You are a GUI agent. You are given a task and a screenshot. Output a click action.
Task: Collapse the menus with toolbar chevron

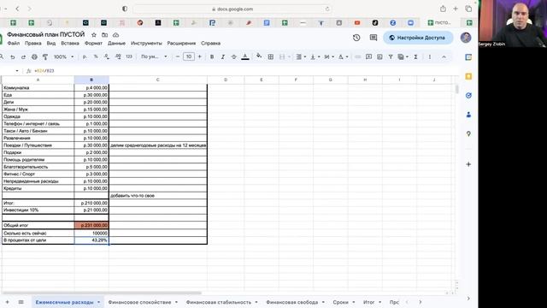click(444, 57)
